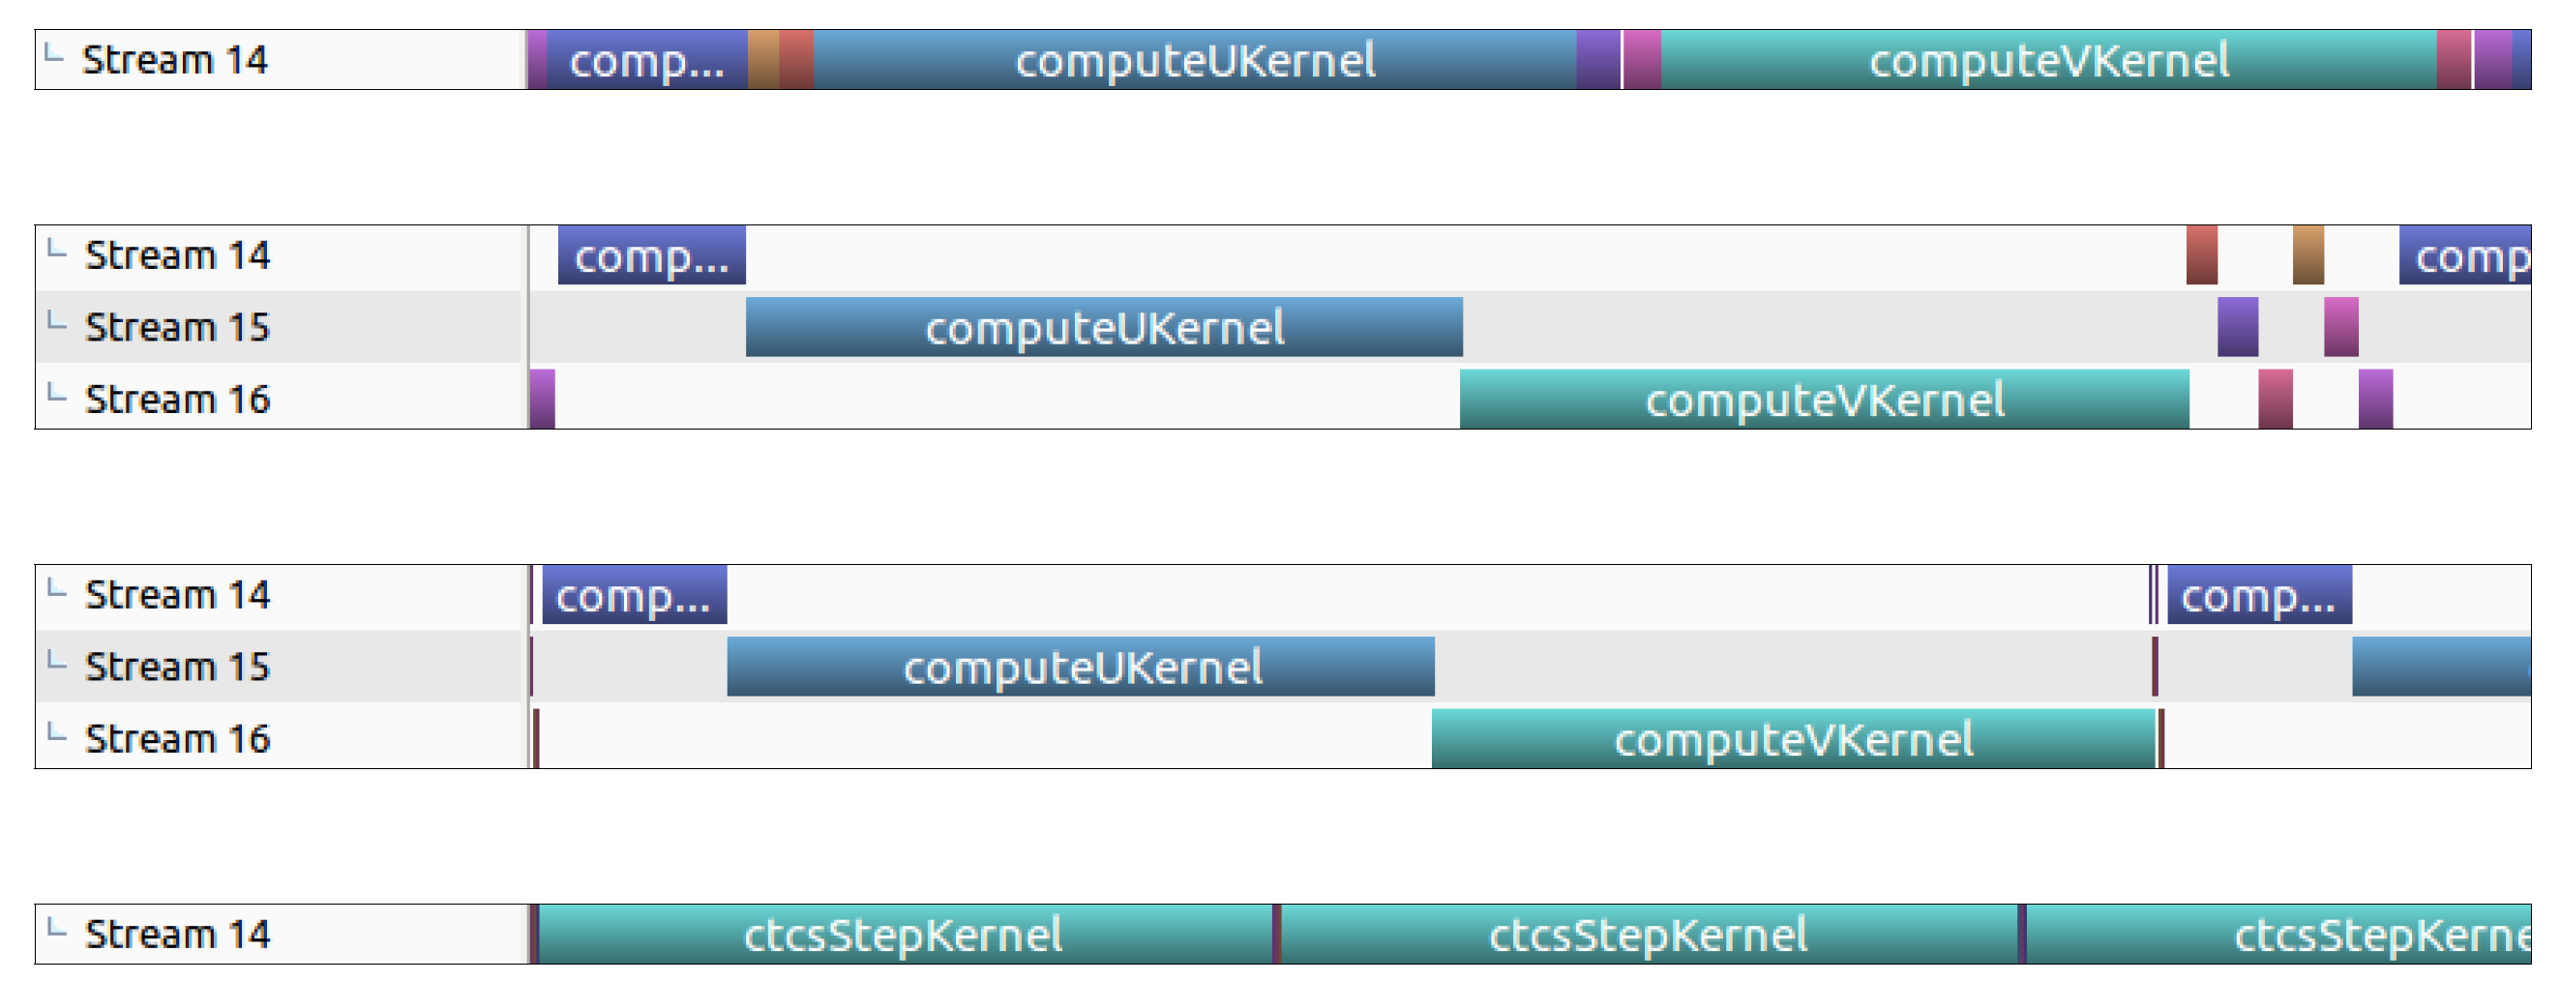
Task: Click computeUKernel on Stream 15 in the second timeline
Action: [1104, 327]
